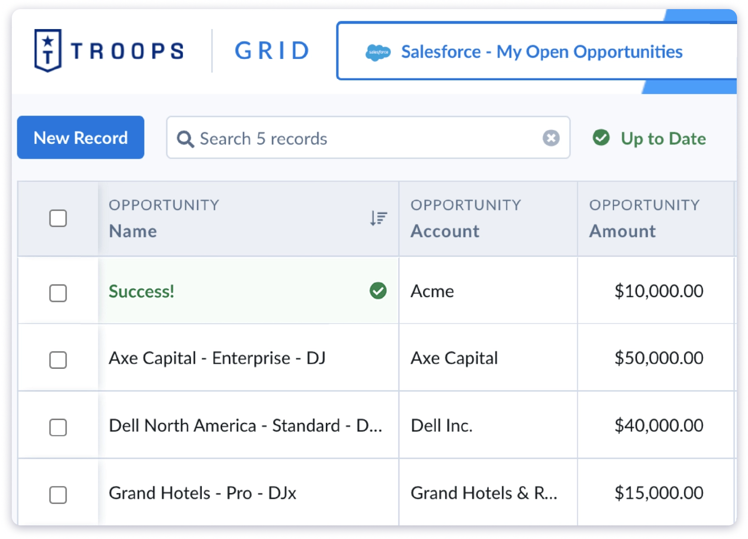Sort by Opportunity Name column
Screen dimensions: 748x539
[378, 218]
